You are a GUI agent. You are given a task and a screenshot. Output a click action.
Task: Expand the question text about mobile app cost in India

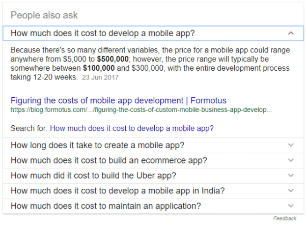pos(118,191)
